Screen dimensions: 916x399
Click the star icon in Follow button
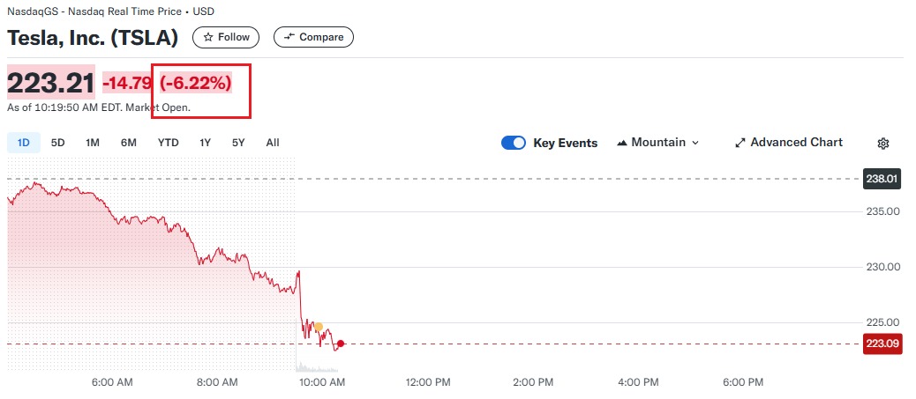click(x=208, y=37)
